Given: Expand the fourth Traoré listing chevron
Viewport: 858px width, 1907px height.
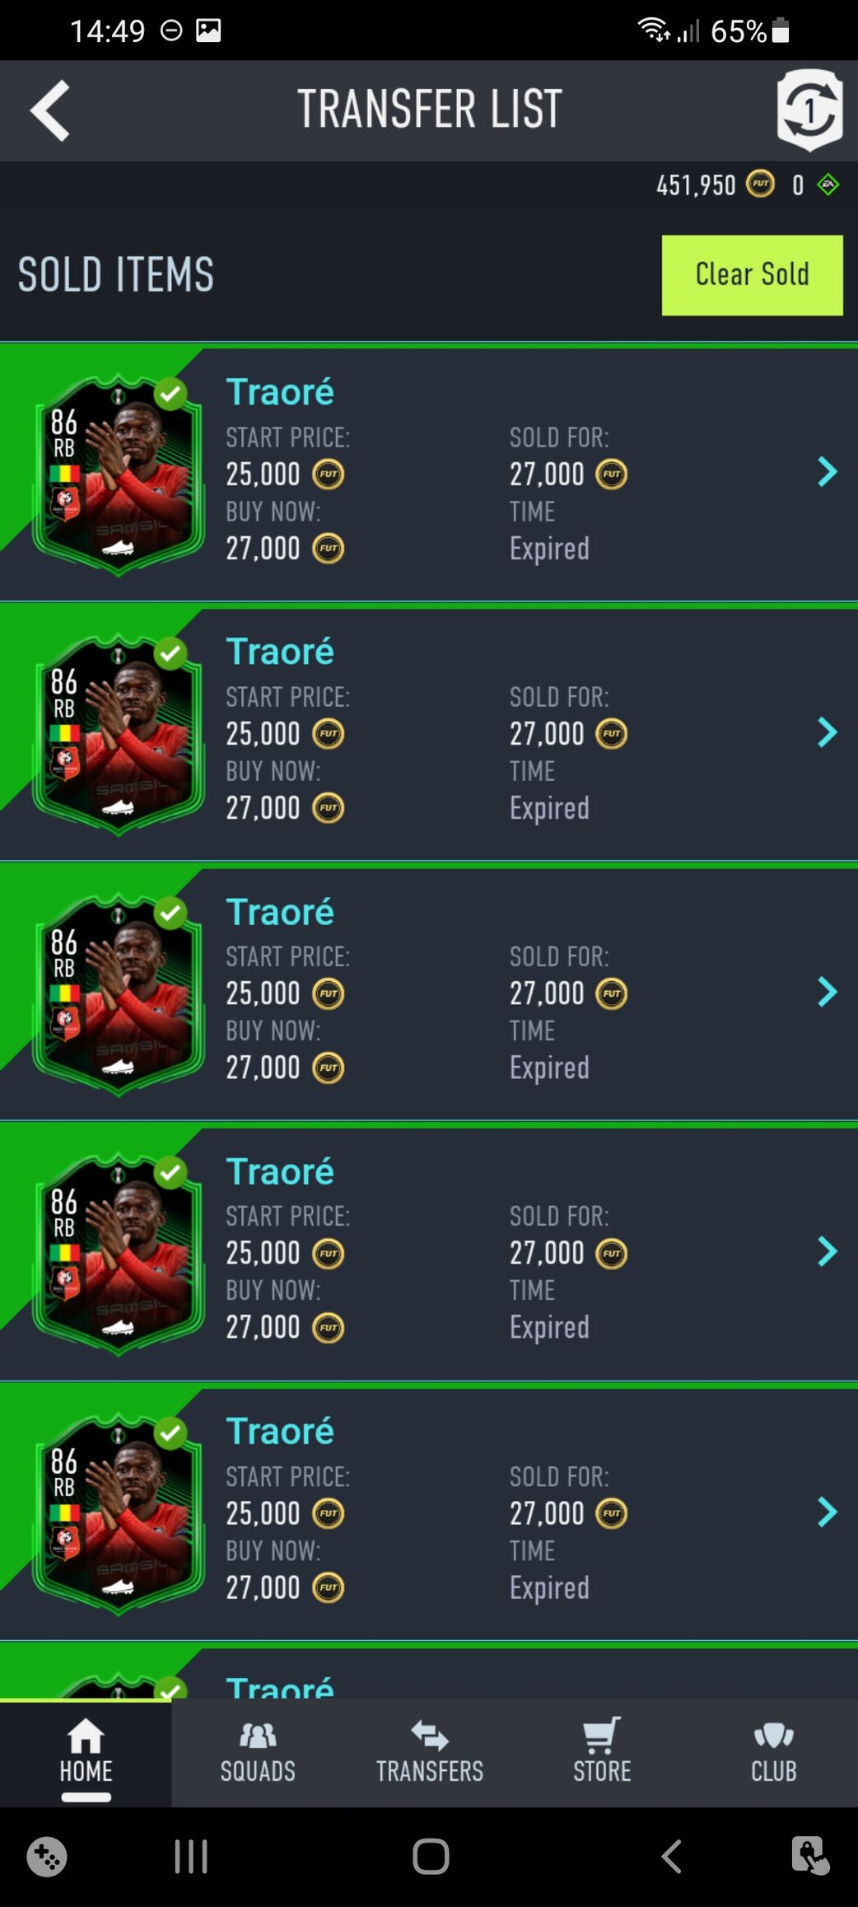Looking at the screenshot, I should click(x=827, y=1251).
